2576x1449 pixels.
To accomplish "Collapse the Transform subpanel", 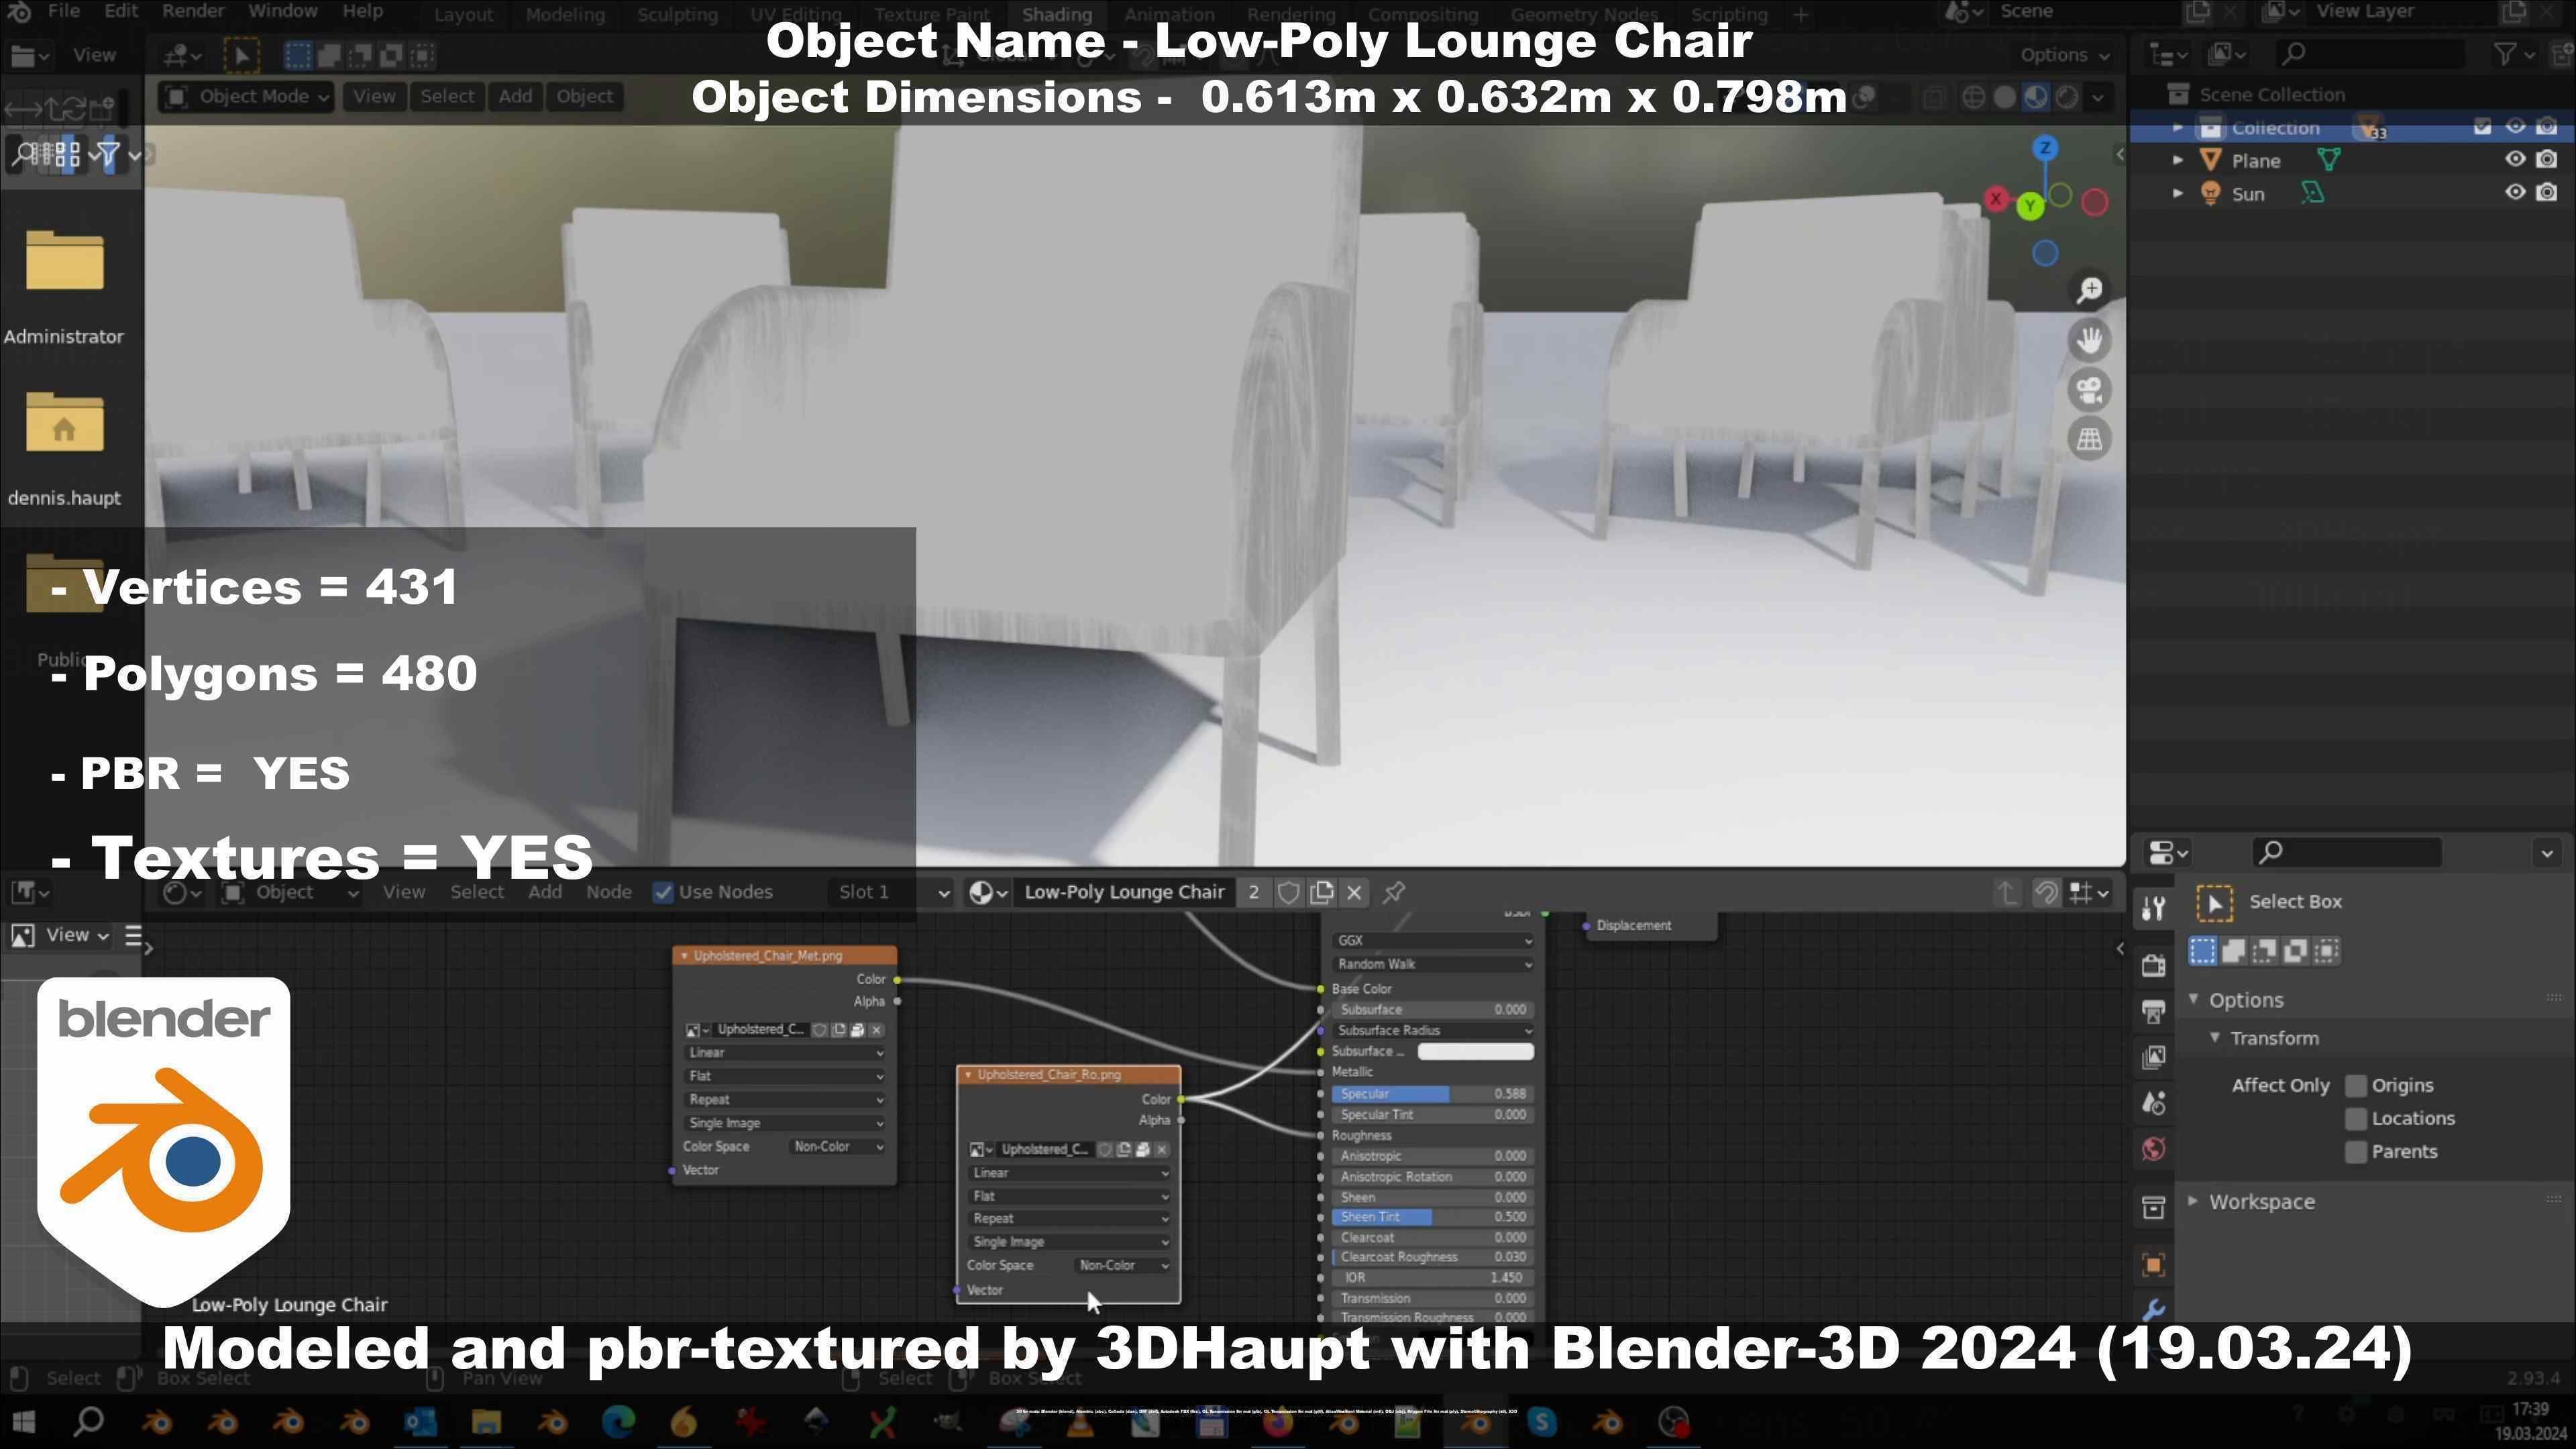I will coord(2214,1038).
